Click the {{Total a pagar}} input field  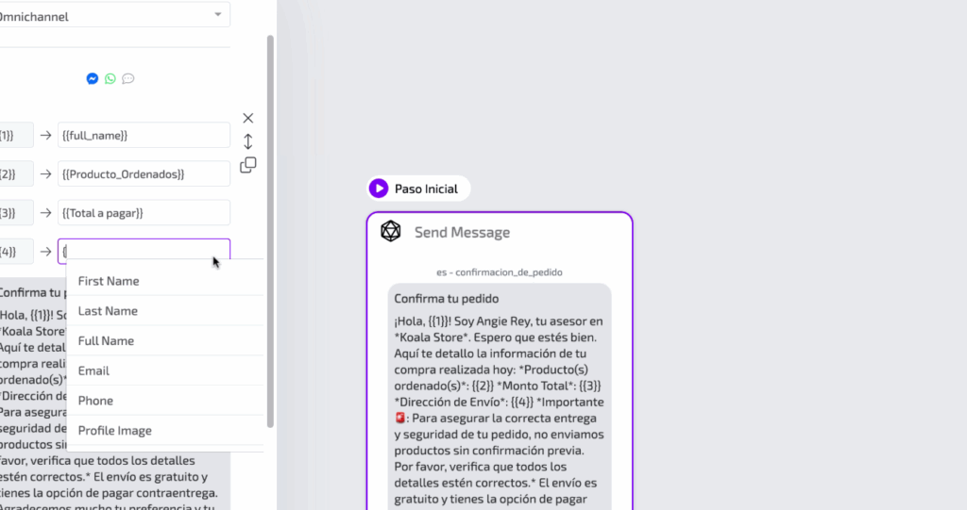(144, 213)
